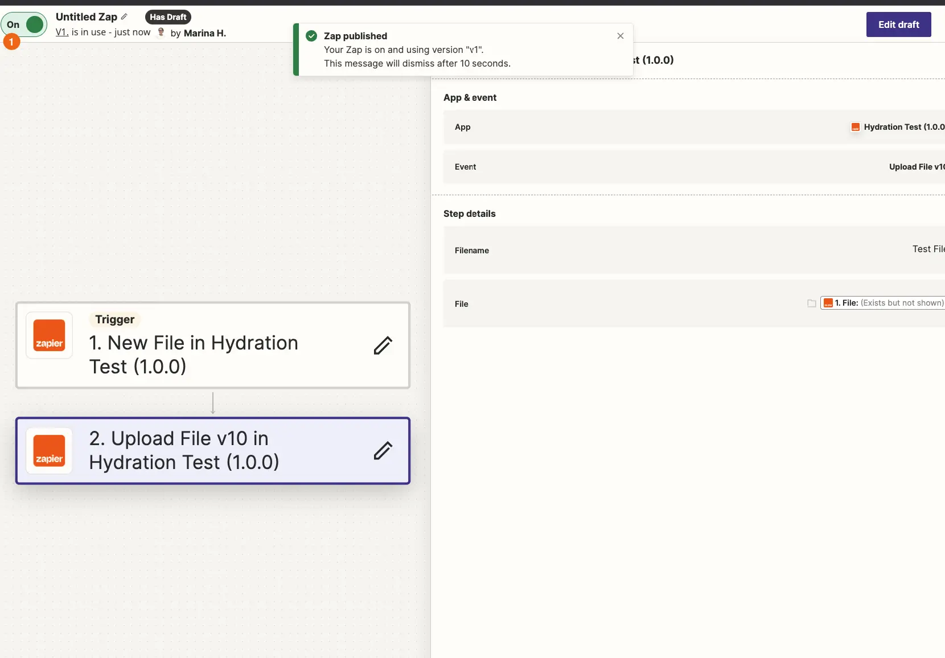Click the Event field label
The image size is (945, 658).
coord(465,167)
